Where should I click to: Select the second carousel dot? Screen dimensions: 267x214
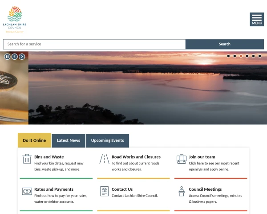coord(235,56)
